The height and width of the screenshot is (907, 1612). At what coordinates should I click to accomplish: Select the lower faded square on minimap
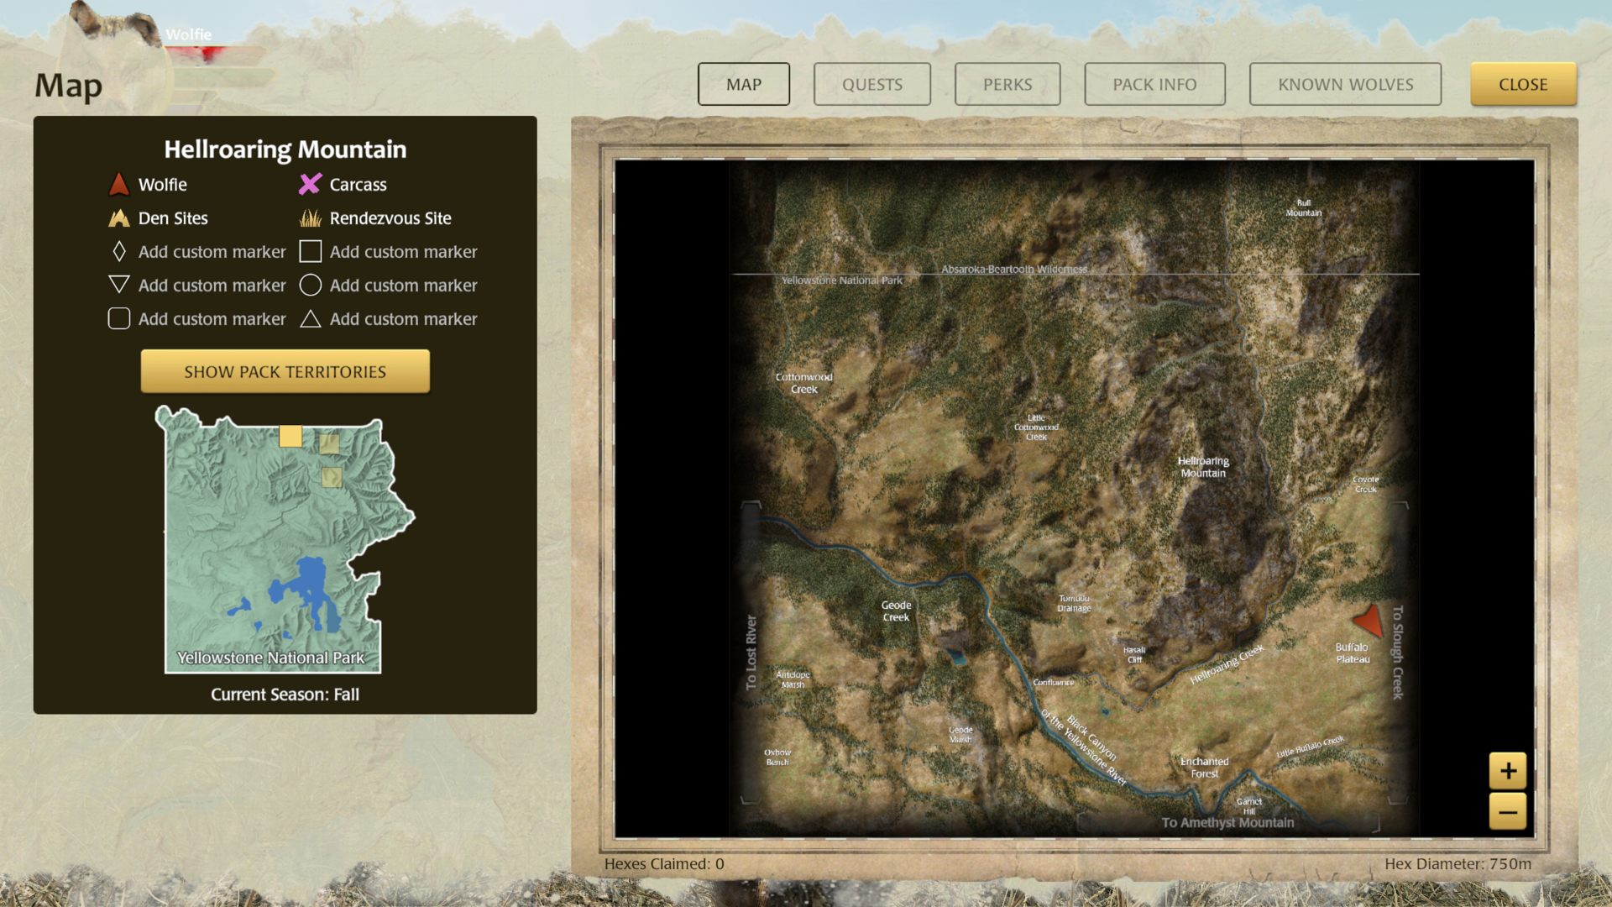point(332,477)
